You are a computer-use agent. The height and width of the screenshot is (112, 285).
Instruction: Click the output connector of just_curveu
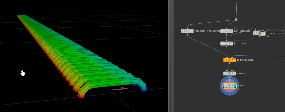[227, 46]
